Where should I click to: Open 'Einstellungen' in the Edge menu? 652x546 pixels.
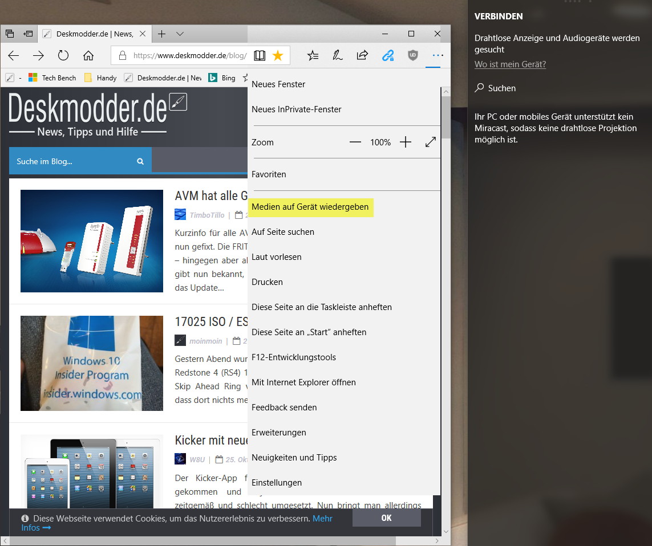pyautogui.click(x=277, y=483)
